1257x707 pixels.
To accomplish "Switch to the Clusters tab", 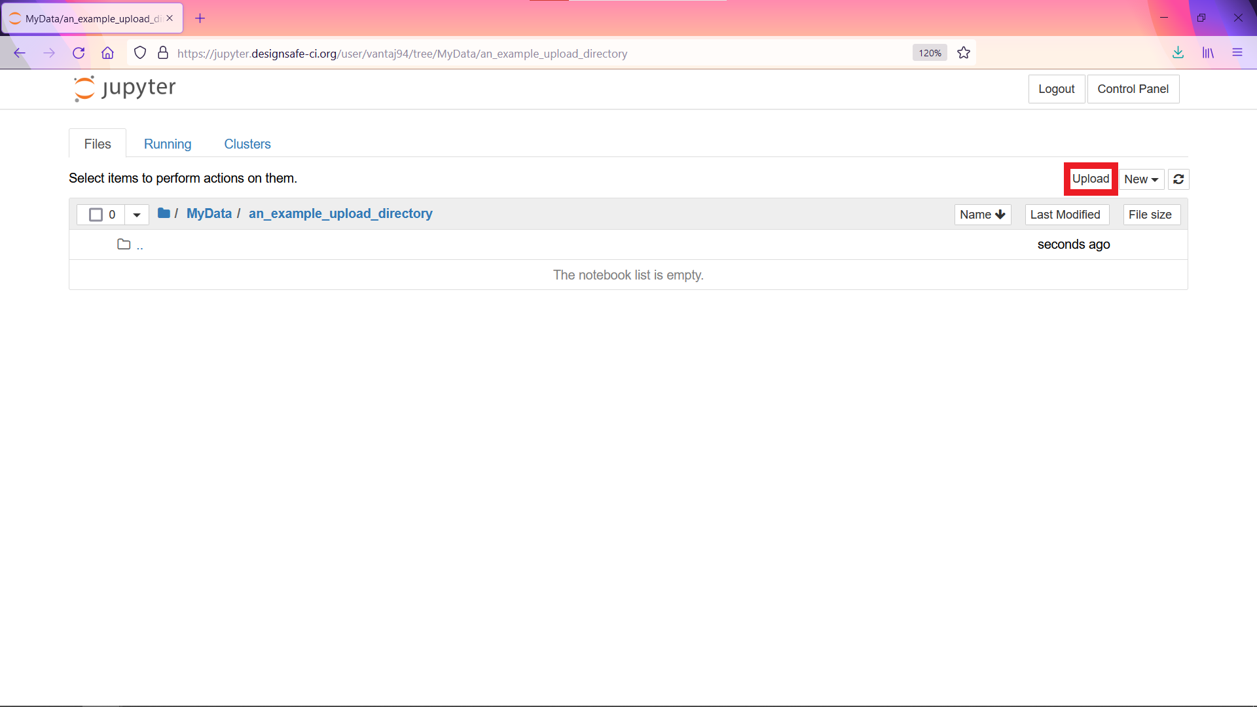I will click(x=247, y=144).
